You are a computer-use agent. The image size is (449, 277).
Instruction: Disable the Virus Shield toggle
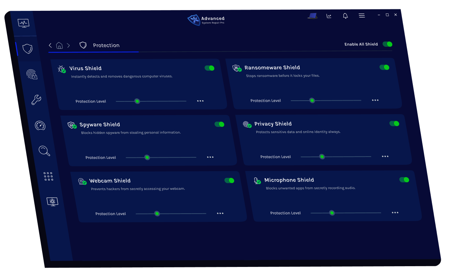209,68
